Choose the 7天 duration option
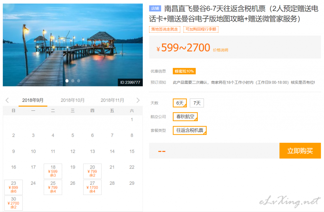 [197, 103]
